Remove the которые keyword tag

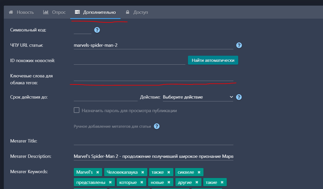[x=142, y=182]
